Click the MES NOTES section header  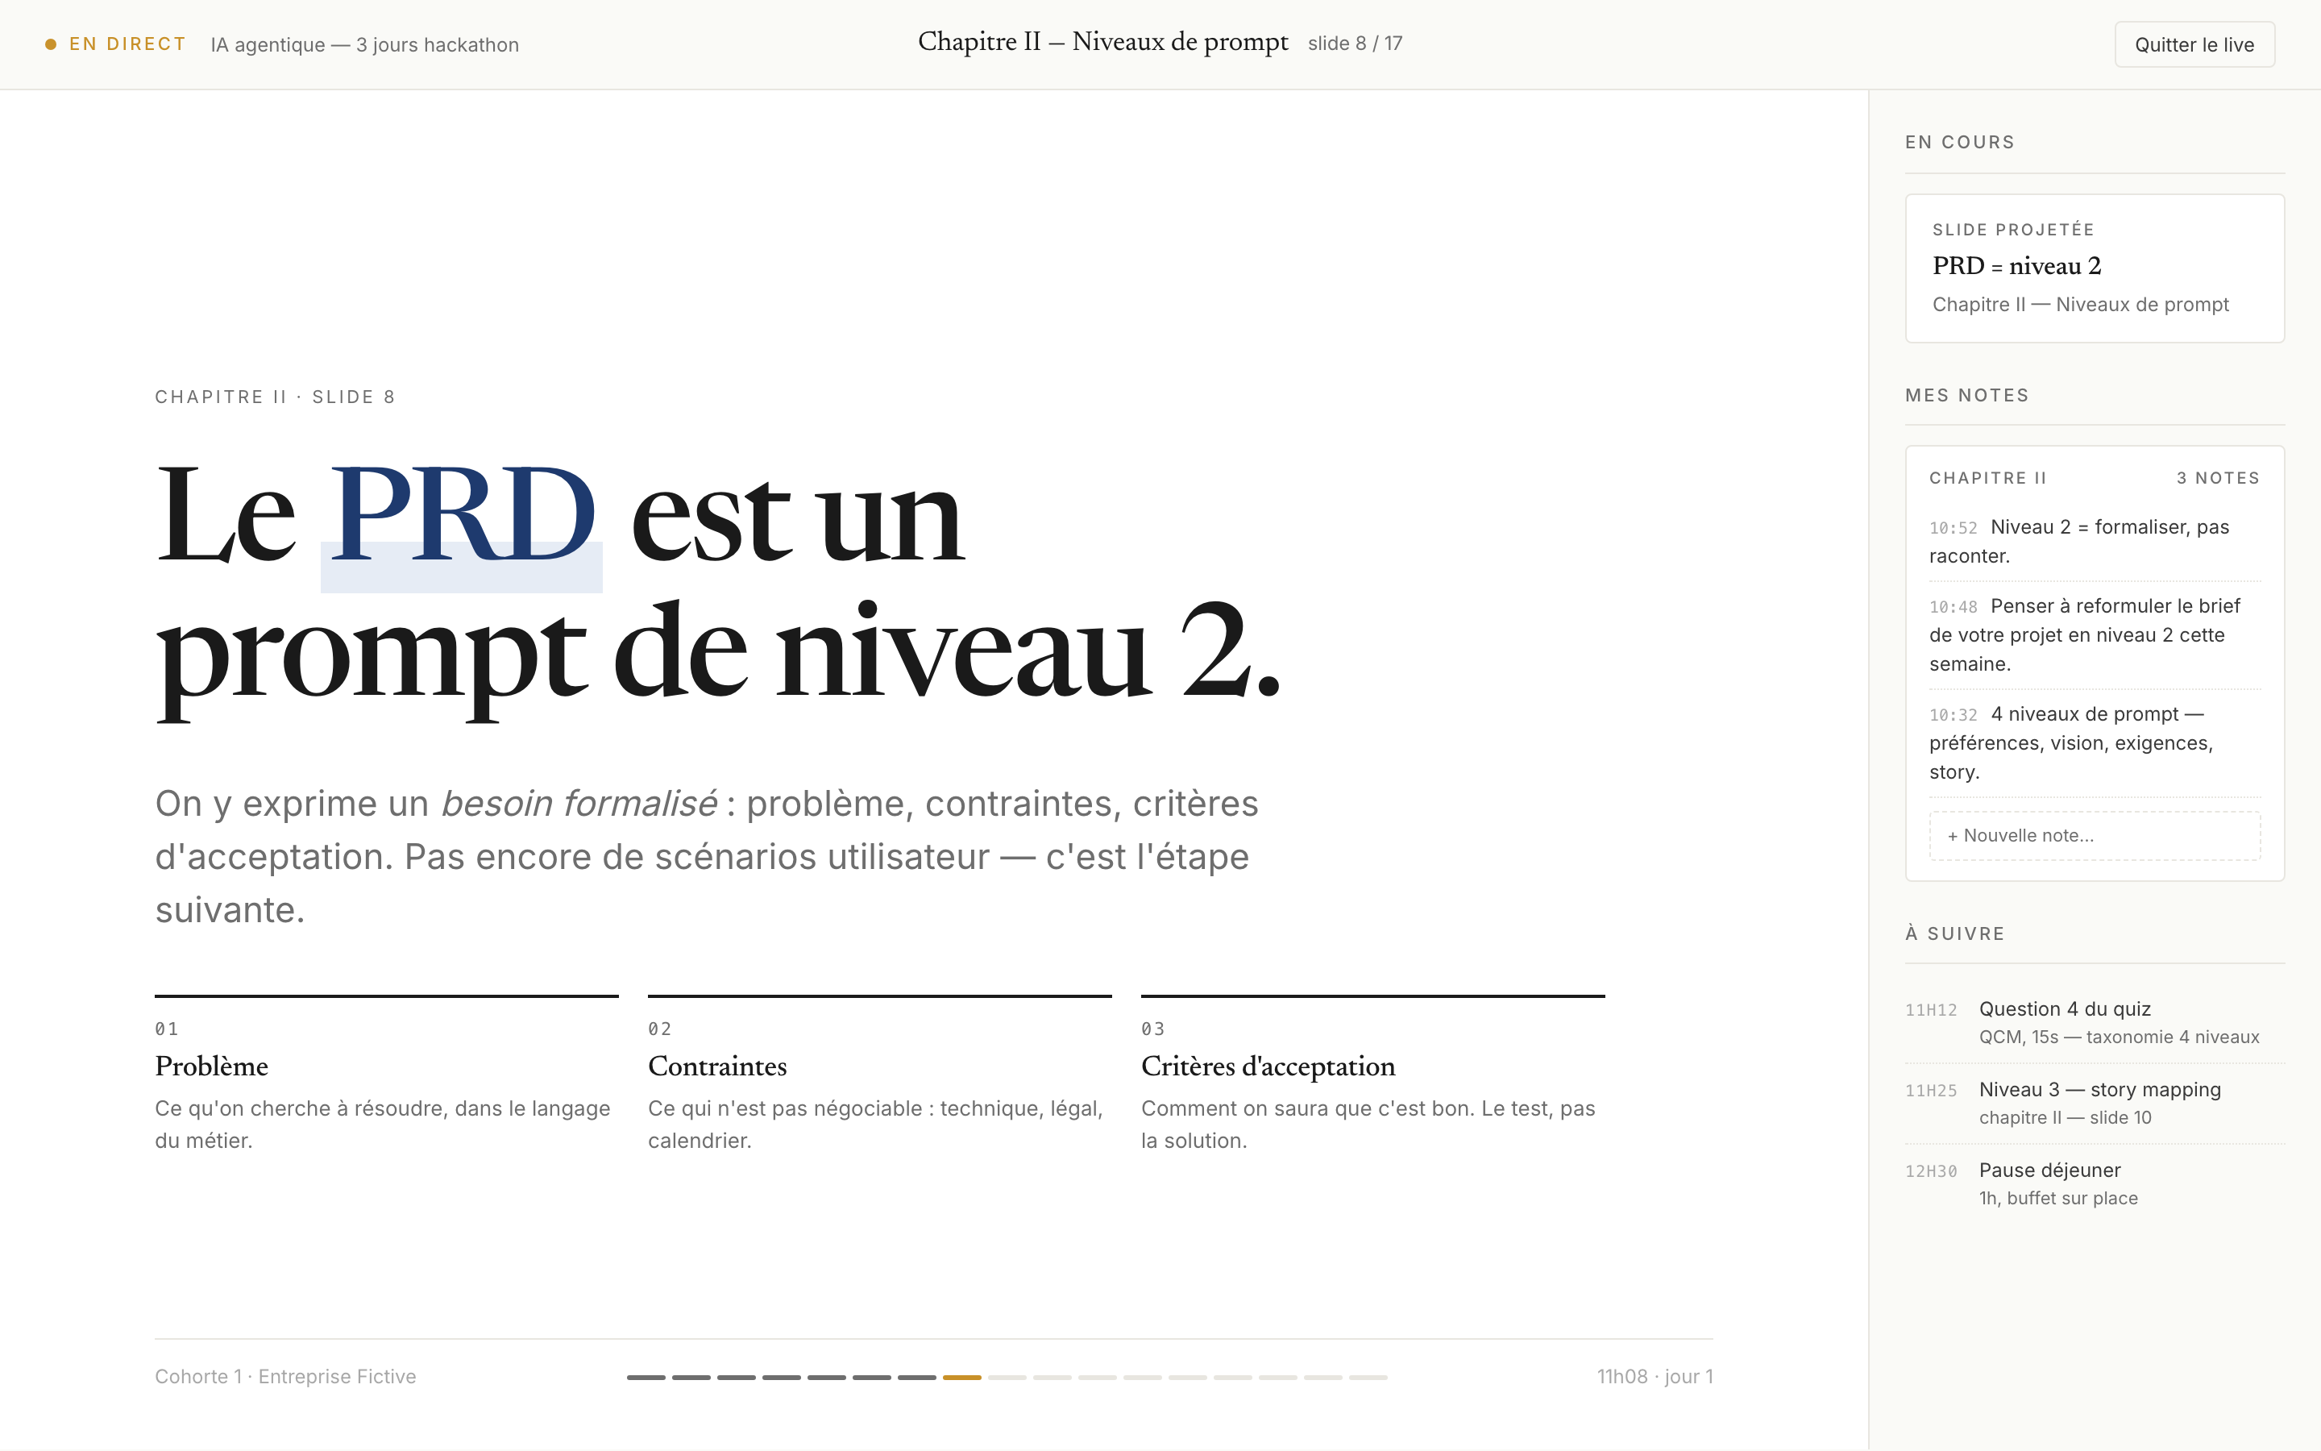[1966, 395]
